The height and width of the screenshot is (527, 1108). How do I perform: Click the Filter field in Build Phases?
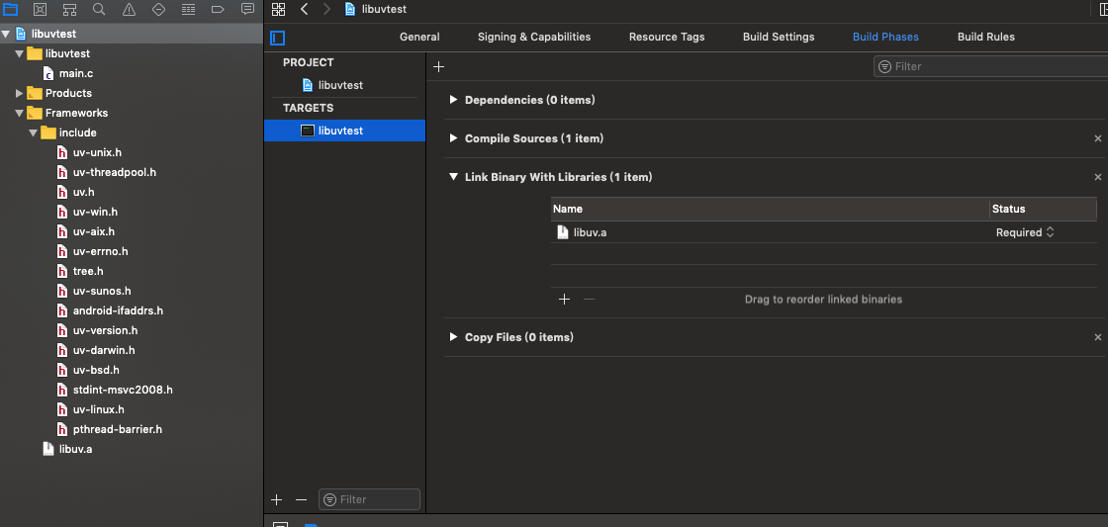pyautogui.click(x=990, y=66)
